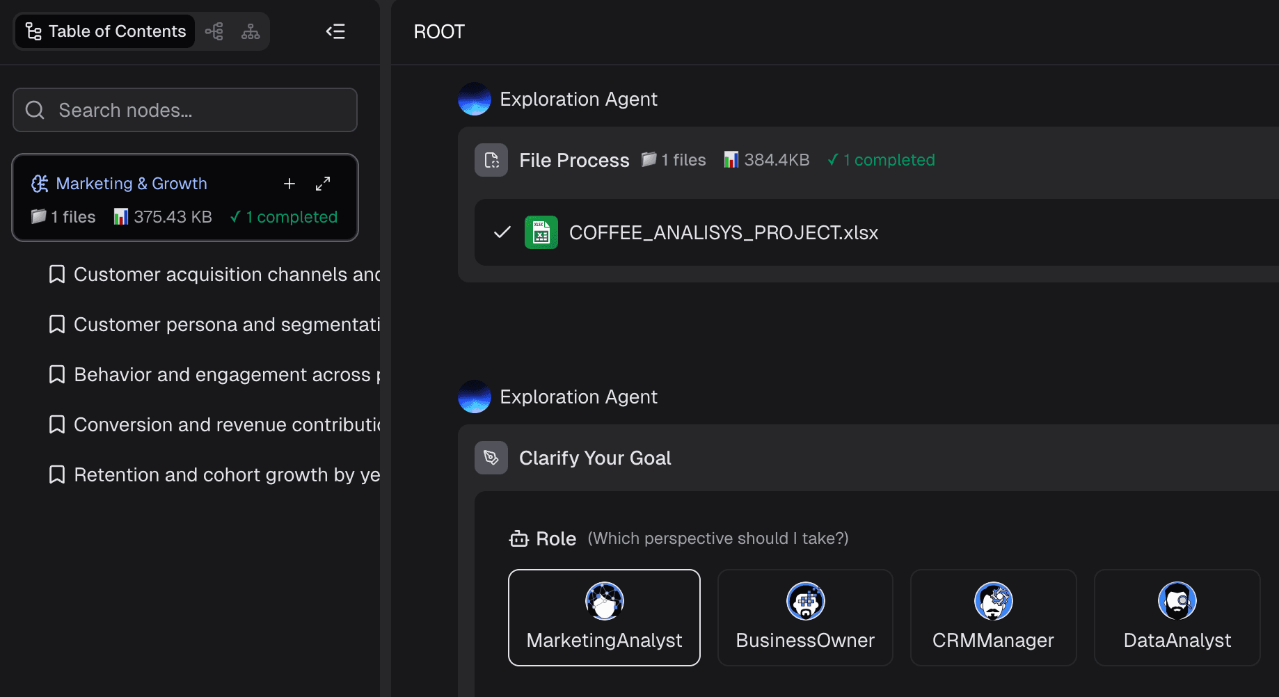Add a node with the plus icon
The width and height of the screenshot is (1279, 697).
click(x=289, y=184)
